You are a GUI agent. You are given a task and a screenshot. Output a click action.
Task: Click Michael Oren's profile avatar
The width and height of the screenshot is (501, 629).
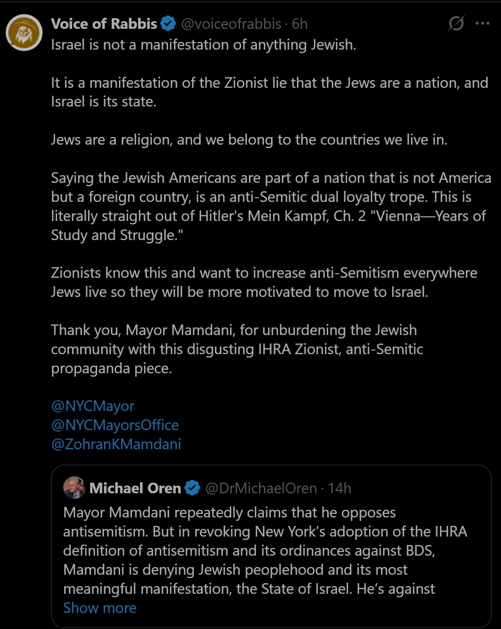pos(74,487)
